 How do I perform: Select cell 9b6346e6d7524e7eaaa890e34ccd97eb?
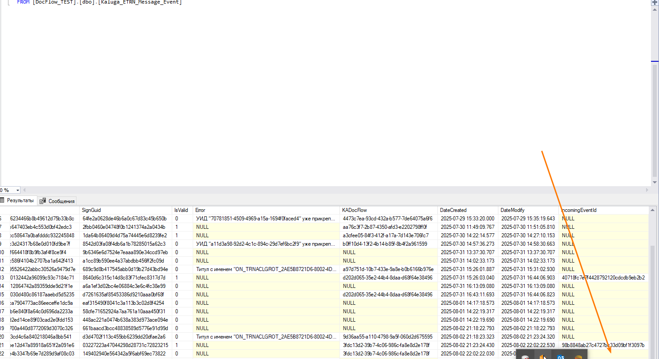(126, 252)
